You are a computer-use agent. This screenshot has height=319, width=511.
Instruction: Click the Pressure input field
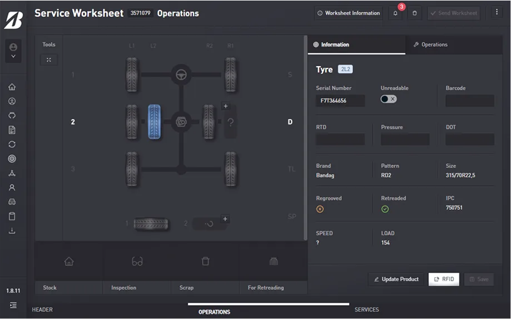tap(405, 139)
